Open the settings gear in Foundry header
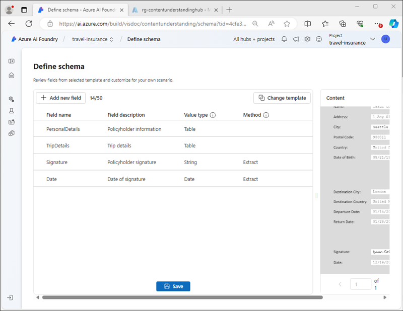 tap(307, 39)
